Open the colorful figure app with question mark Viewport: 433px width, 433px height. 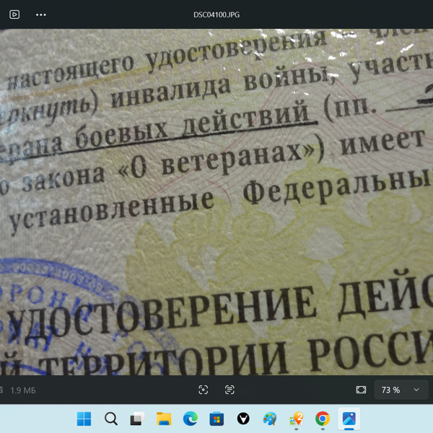(x=296, y=419)
